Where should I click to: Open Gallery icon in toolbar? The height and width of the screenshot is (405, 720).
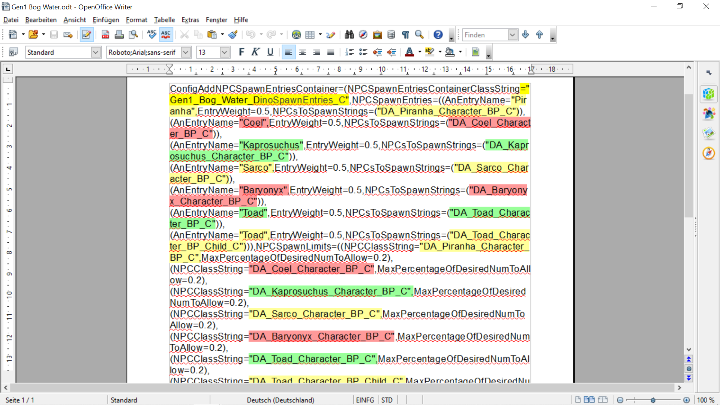point(377,35)
